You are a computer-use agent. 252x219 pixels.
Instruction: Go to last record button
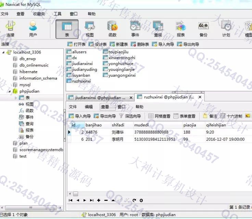coord(92,200)
